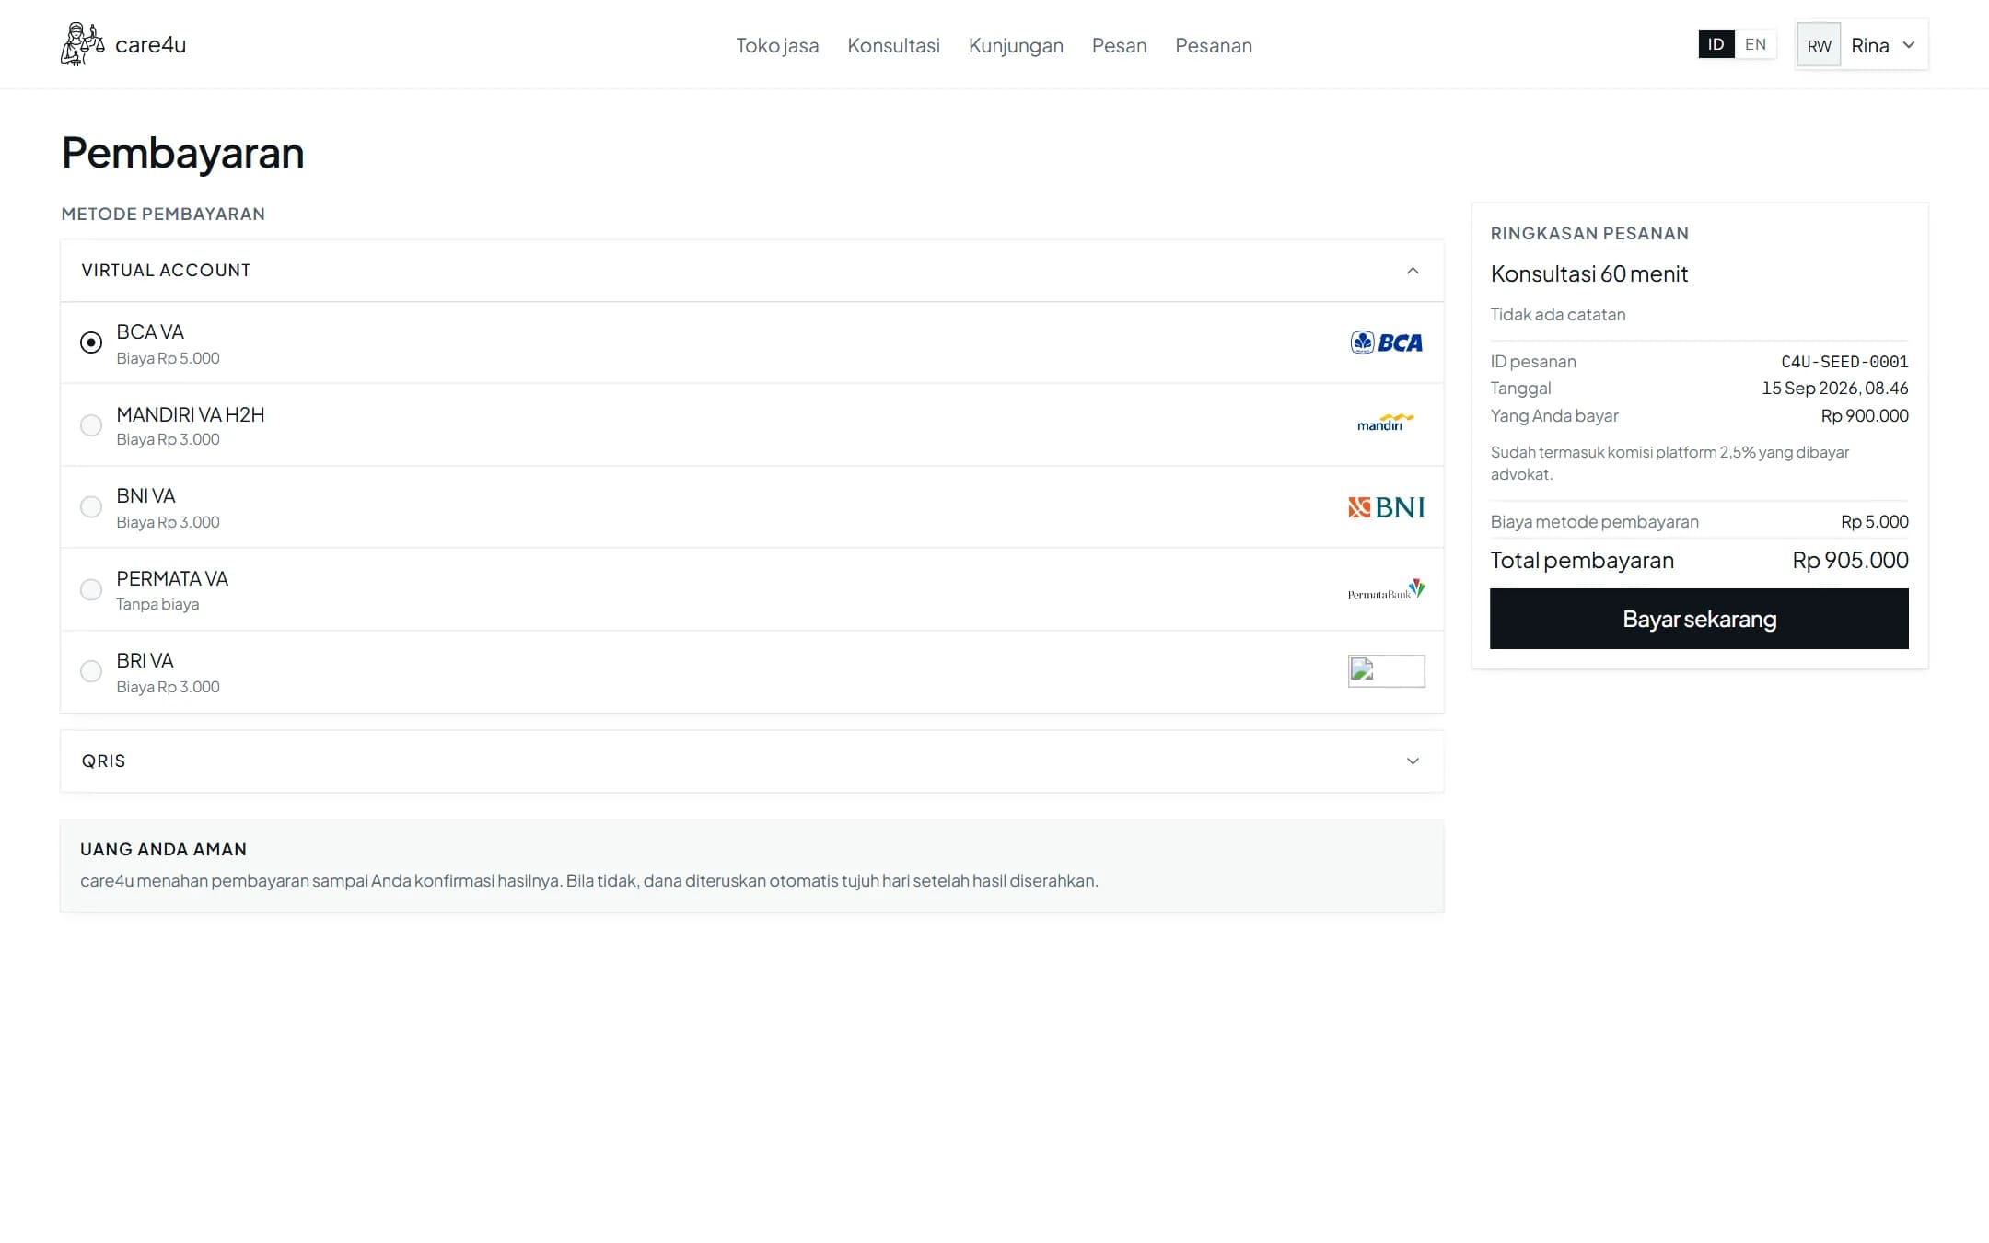Open the Rina user menu dropdown arrow
The image size is (1989, 1243).
[1909, 45]
